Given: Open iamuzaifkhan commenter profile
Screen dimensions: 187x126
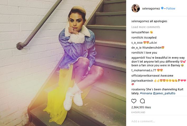Looking at the screenshot, I should tap(140, 32).
